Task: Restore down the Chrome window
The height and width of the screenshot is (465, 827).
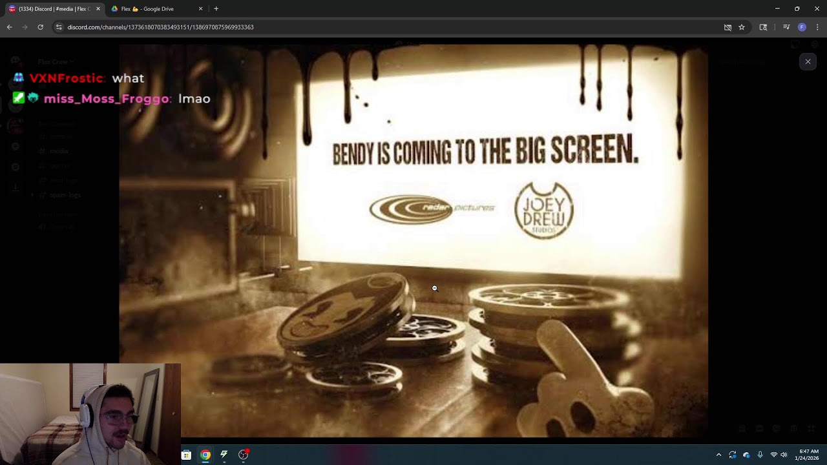Action: [797, 9]
